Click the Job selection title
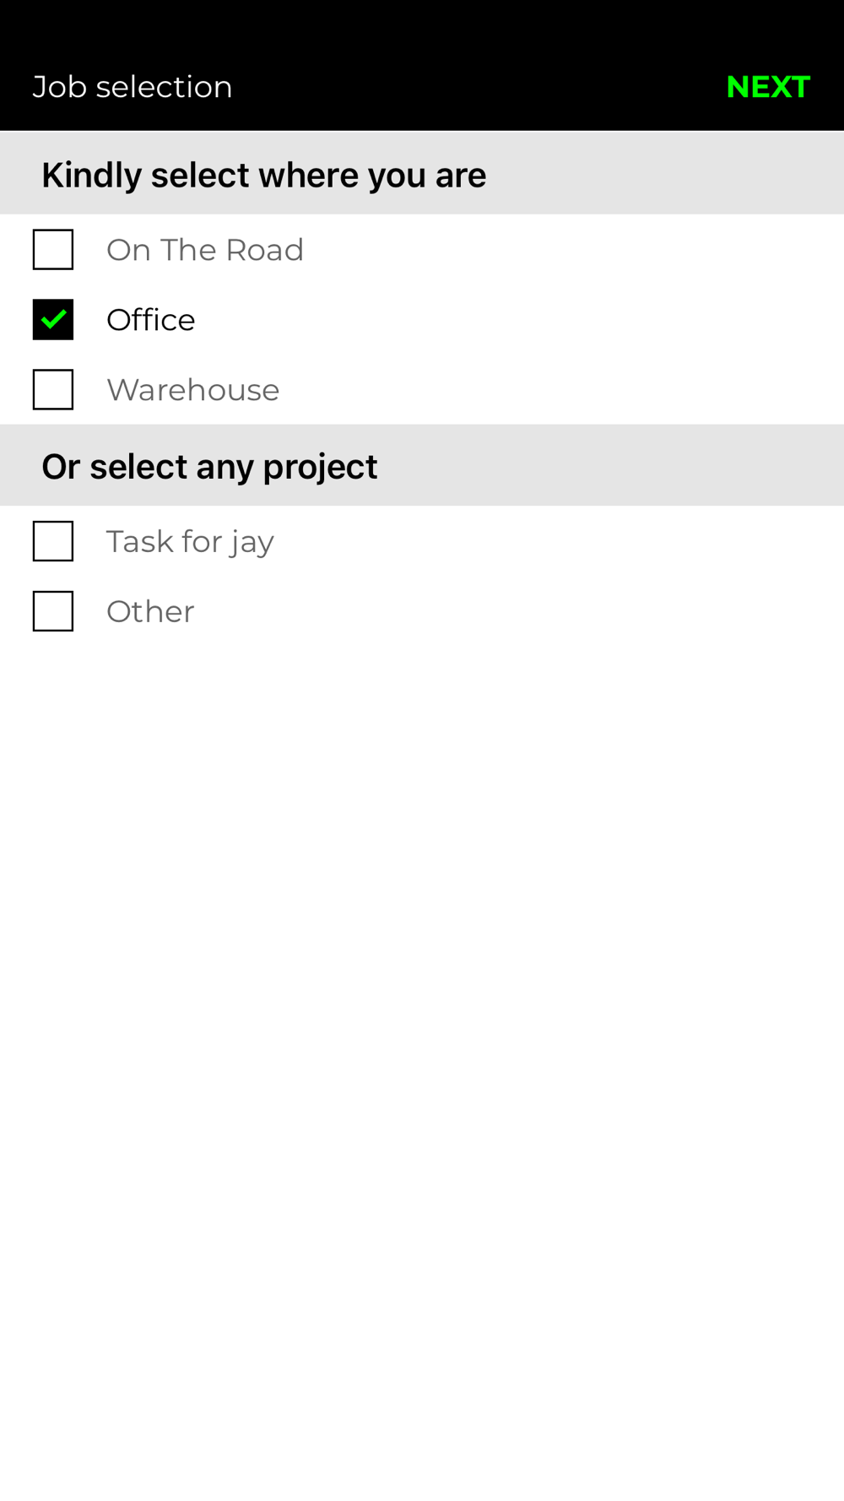Viewport: 844px width, 1501px height. click(x=133, y=87)
